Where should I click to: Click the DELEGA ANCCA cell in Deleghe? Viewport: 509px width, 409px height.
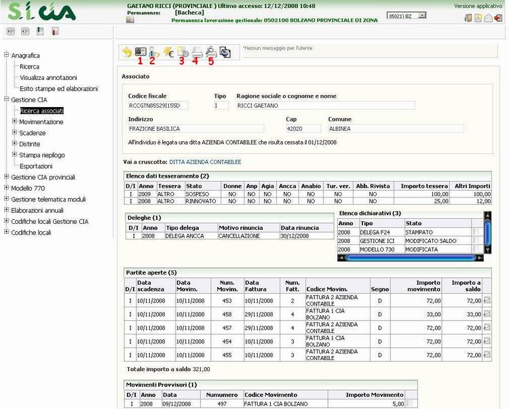191,236
